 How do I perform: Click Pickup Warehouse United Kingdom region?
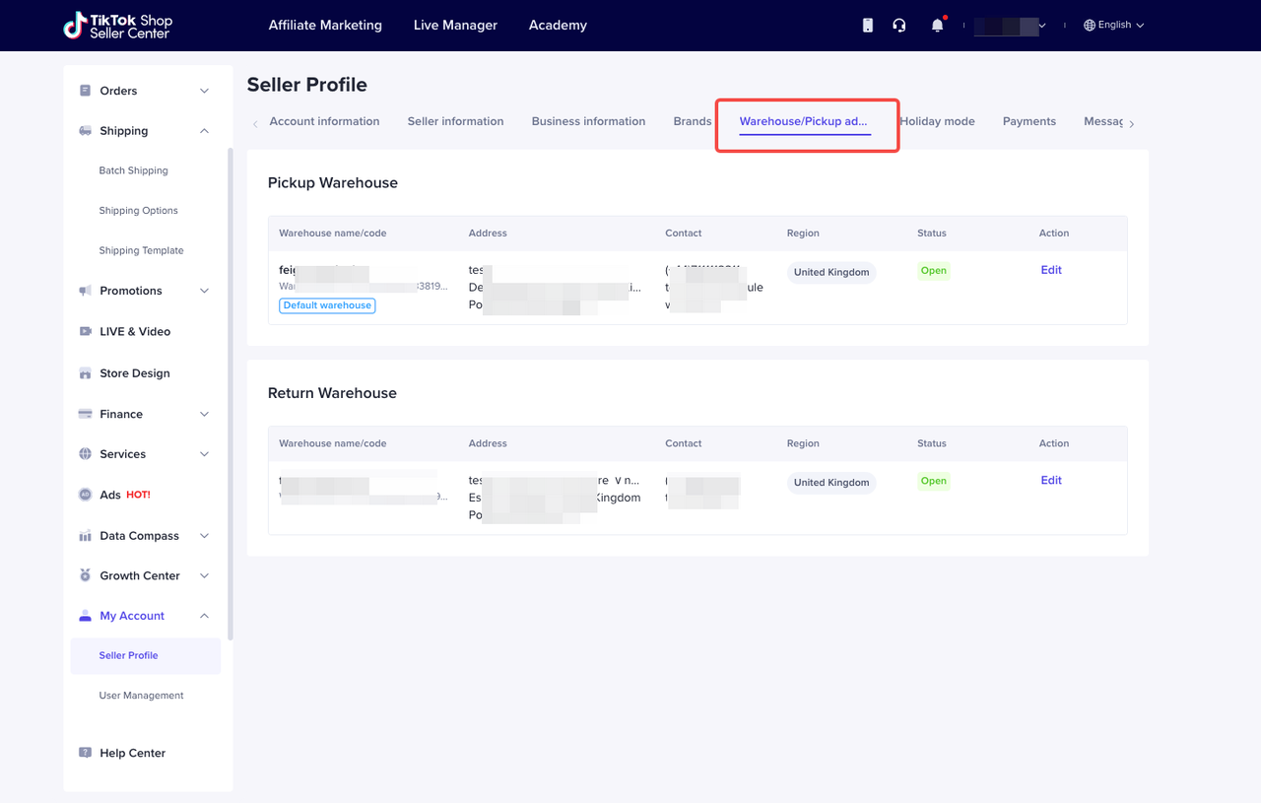point(831,272)
